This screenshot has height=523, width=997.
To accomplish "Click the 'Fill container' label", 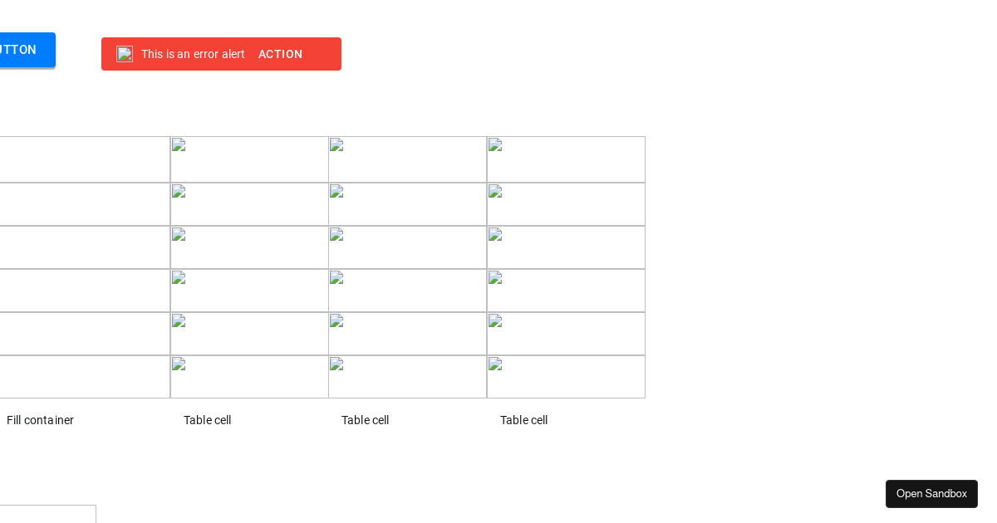I will coord(40,420).
